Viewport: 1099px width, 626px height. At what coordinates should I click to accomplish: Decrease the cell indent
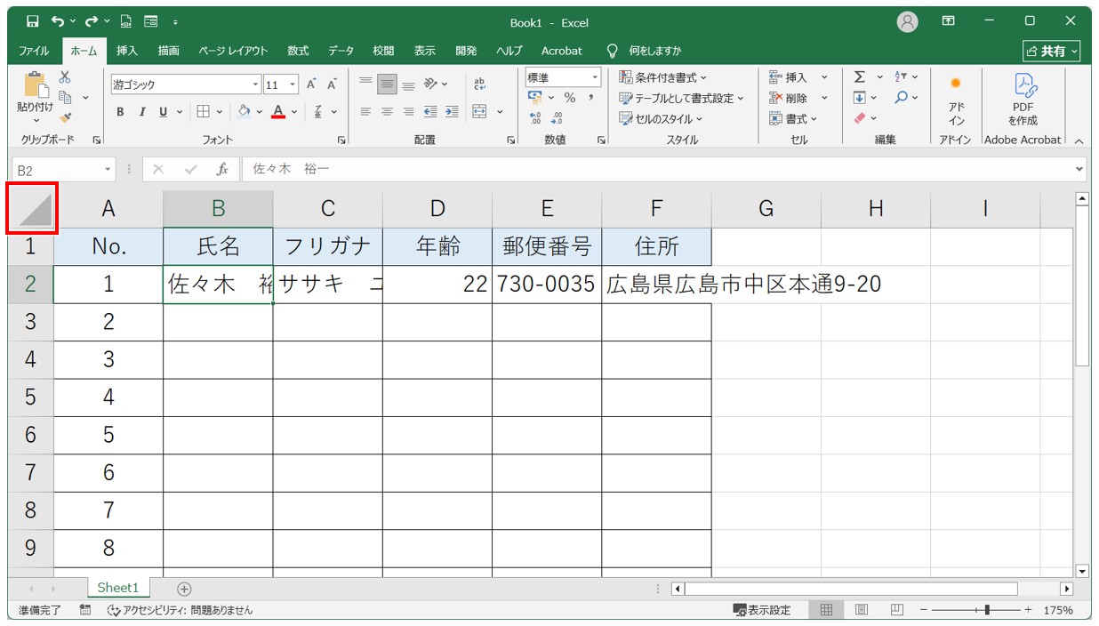pyautogui.click(x=430, y=112)
